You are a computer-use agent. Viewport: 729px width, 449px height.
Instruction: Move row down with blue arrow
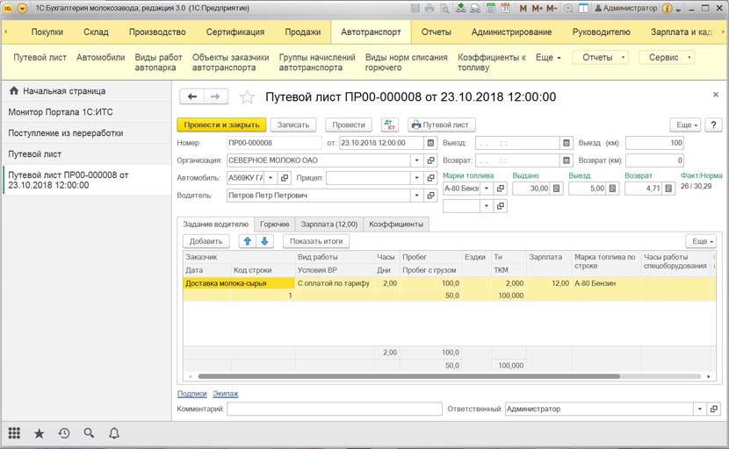coord(264,241)
